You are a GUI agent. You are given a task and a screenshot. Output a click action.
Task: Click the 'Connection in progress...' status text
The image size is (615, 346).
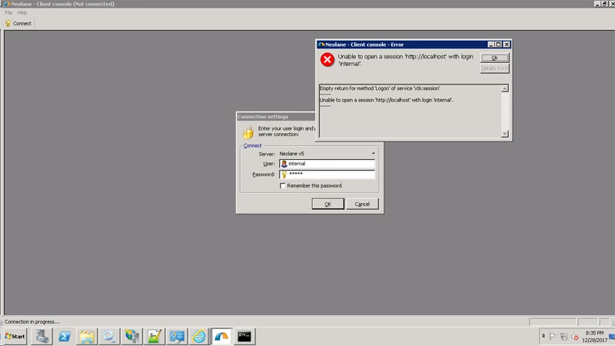point(32,321)
